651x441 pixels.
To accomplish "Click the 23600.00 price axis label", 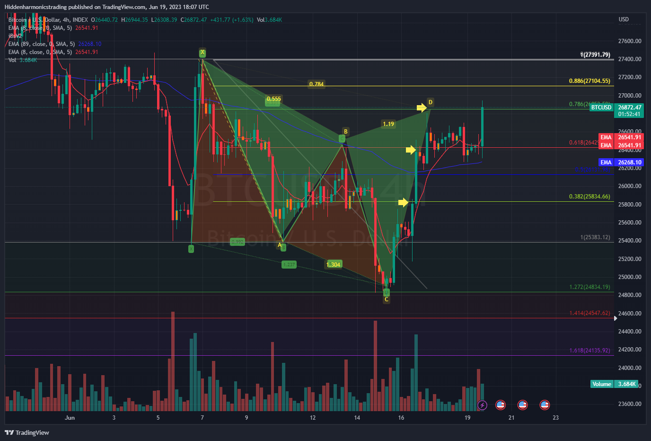I will point(630,404).
